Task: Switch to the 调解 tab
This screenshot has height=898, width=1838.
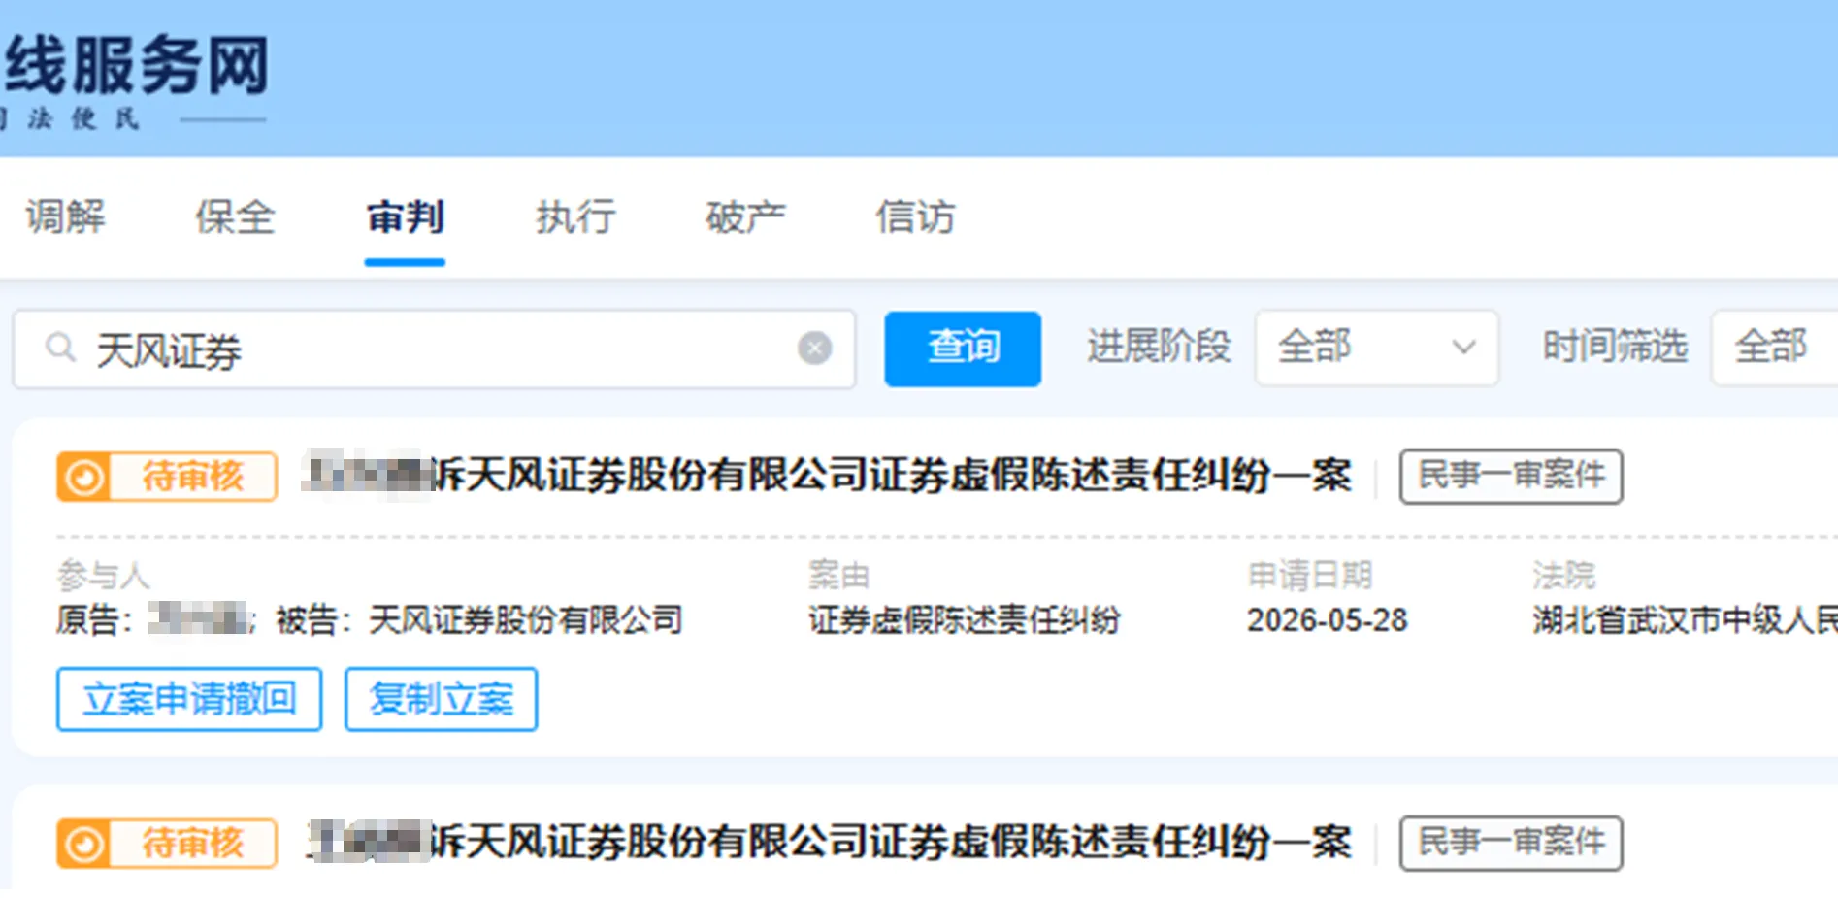Action: click(x=66, y=216)
